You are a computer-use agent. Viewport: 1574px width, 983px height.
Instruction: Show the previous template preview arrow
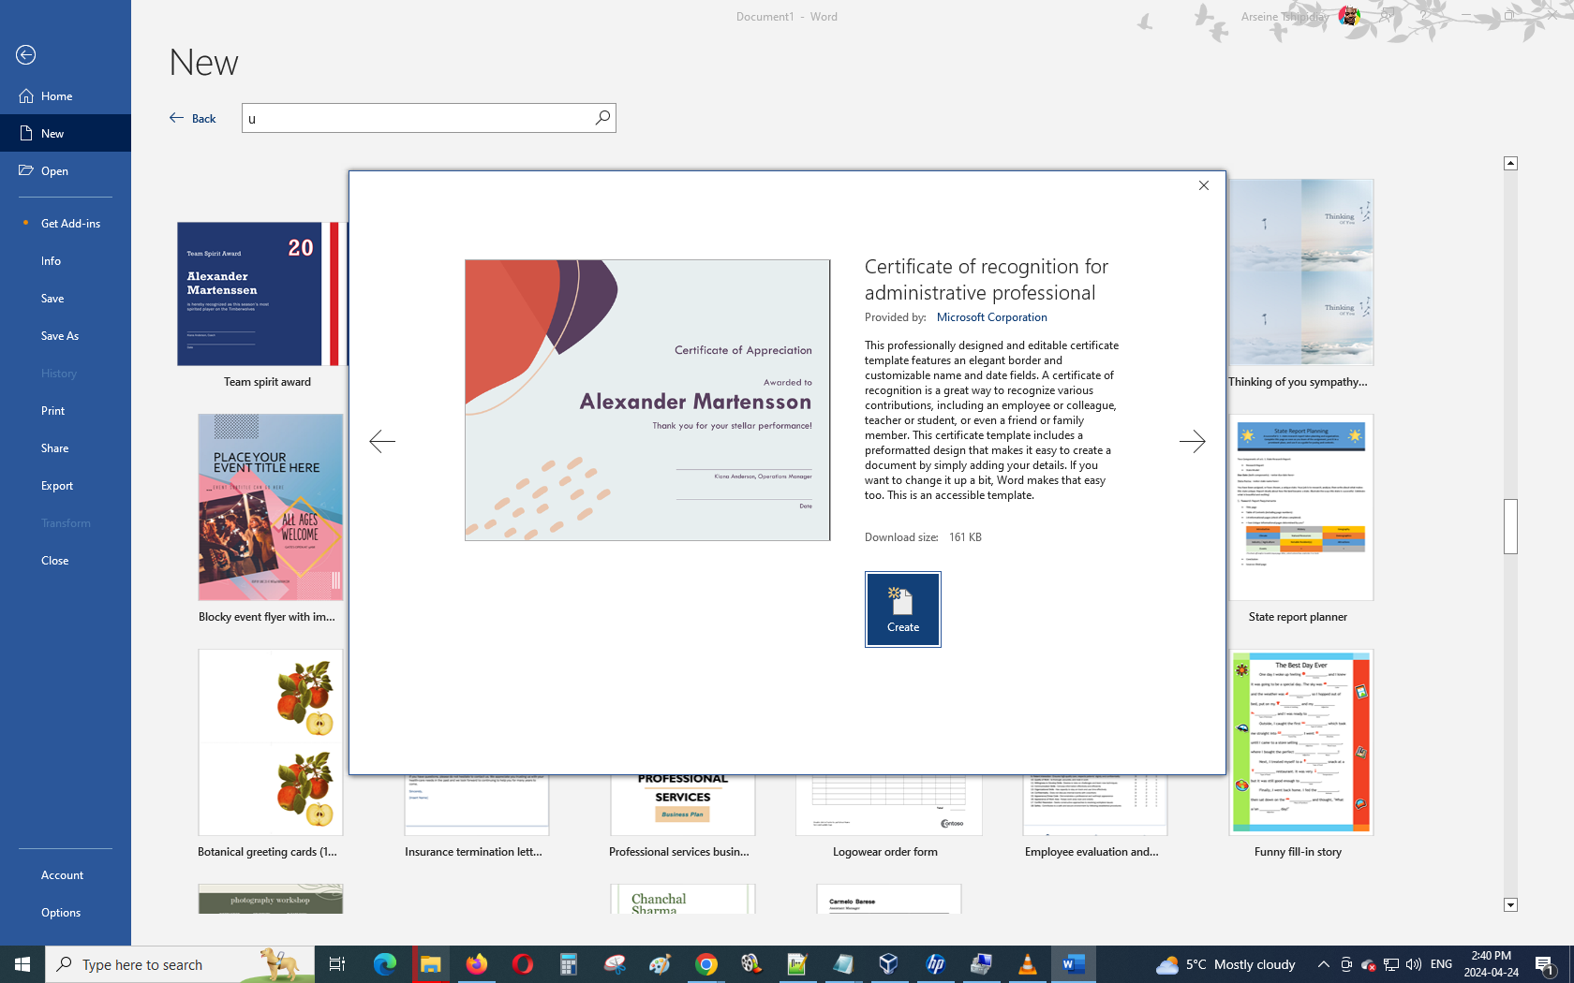[x=382, y=441]
